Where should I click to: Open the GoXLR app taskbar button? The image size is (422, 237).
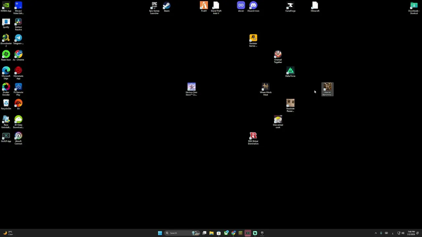(x=248, y=233)
